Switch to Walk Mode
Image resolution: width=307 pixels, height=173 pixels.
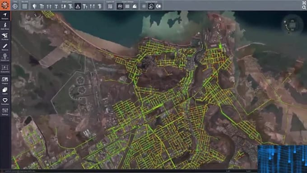click(5, 26)
